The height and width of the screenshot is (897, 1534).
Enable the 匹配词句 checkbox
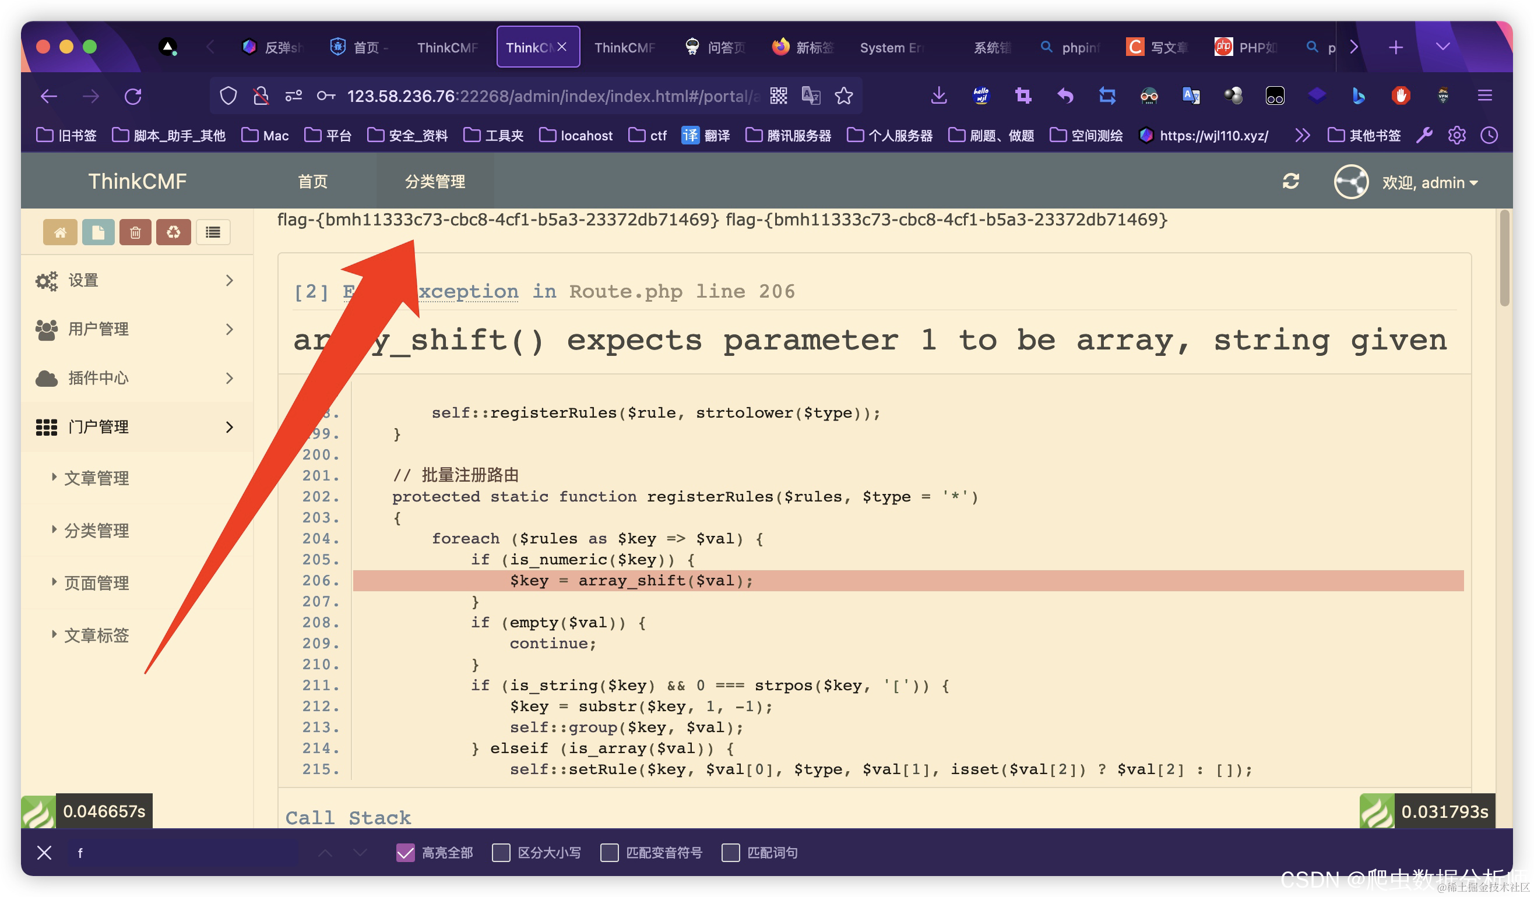(730, 853)
